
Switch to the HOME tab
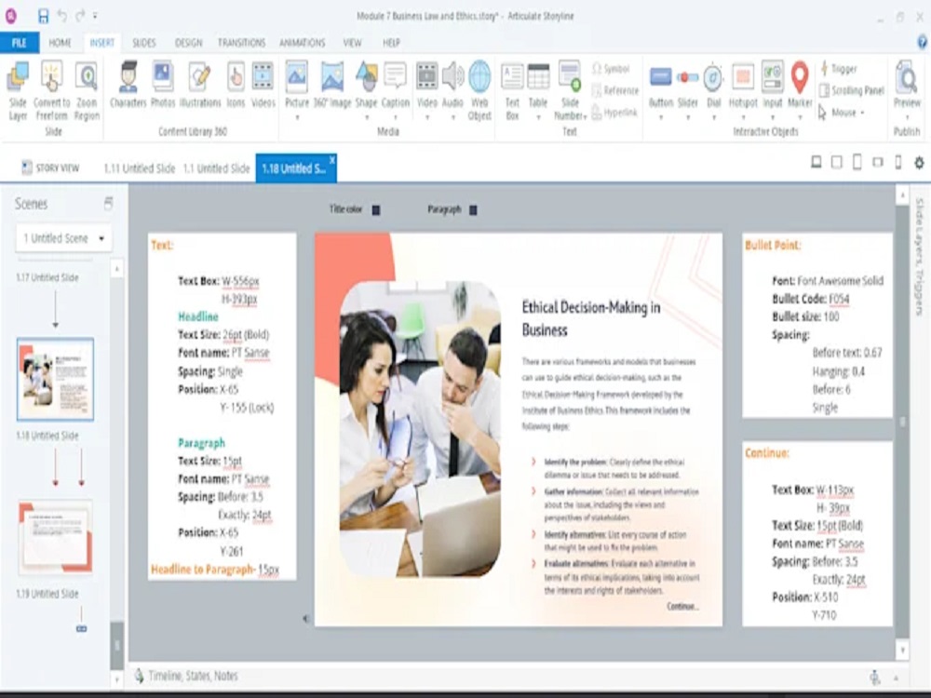click(60, 43)
